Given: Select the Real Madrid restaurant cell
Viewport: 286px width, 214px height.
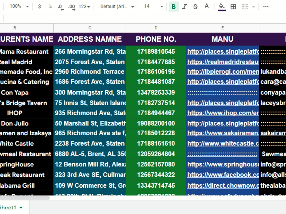Looking at the screenshot, I should click(x=27, y=62).
